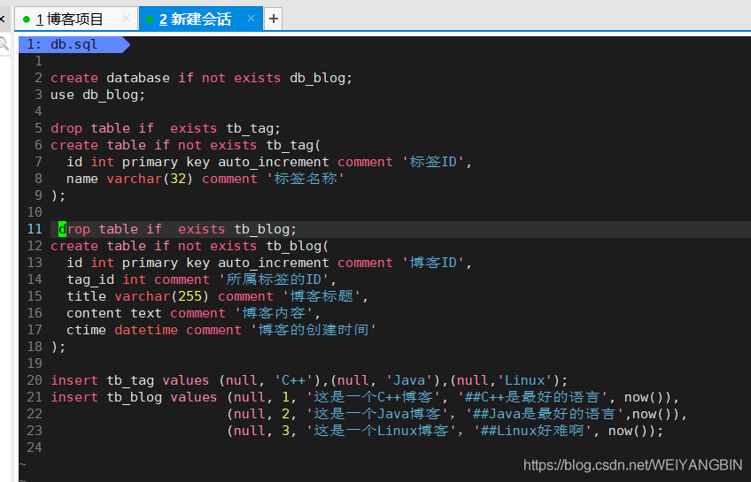Click the 'drop table if exists tb_tag' line

tap(166, 128)
